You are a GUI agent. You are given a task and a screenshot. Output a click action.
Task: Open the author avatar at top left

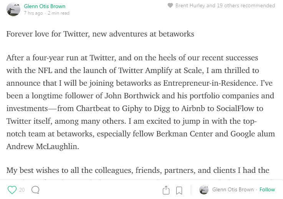(x=13, y=9)
